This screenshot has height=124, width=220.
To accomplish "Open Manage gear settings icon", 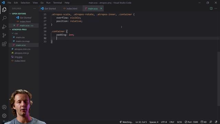I will [x=4, y=116].
